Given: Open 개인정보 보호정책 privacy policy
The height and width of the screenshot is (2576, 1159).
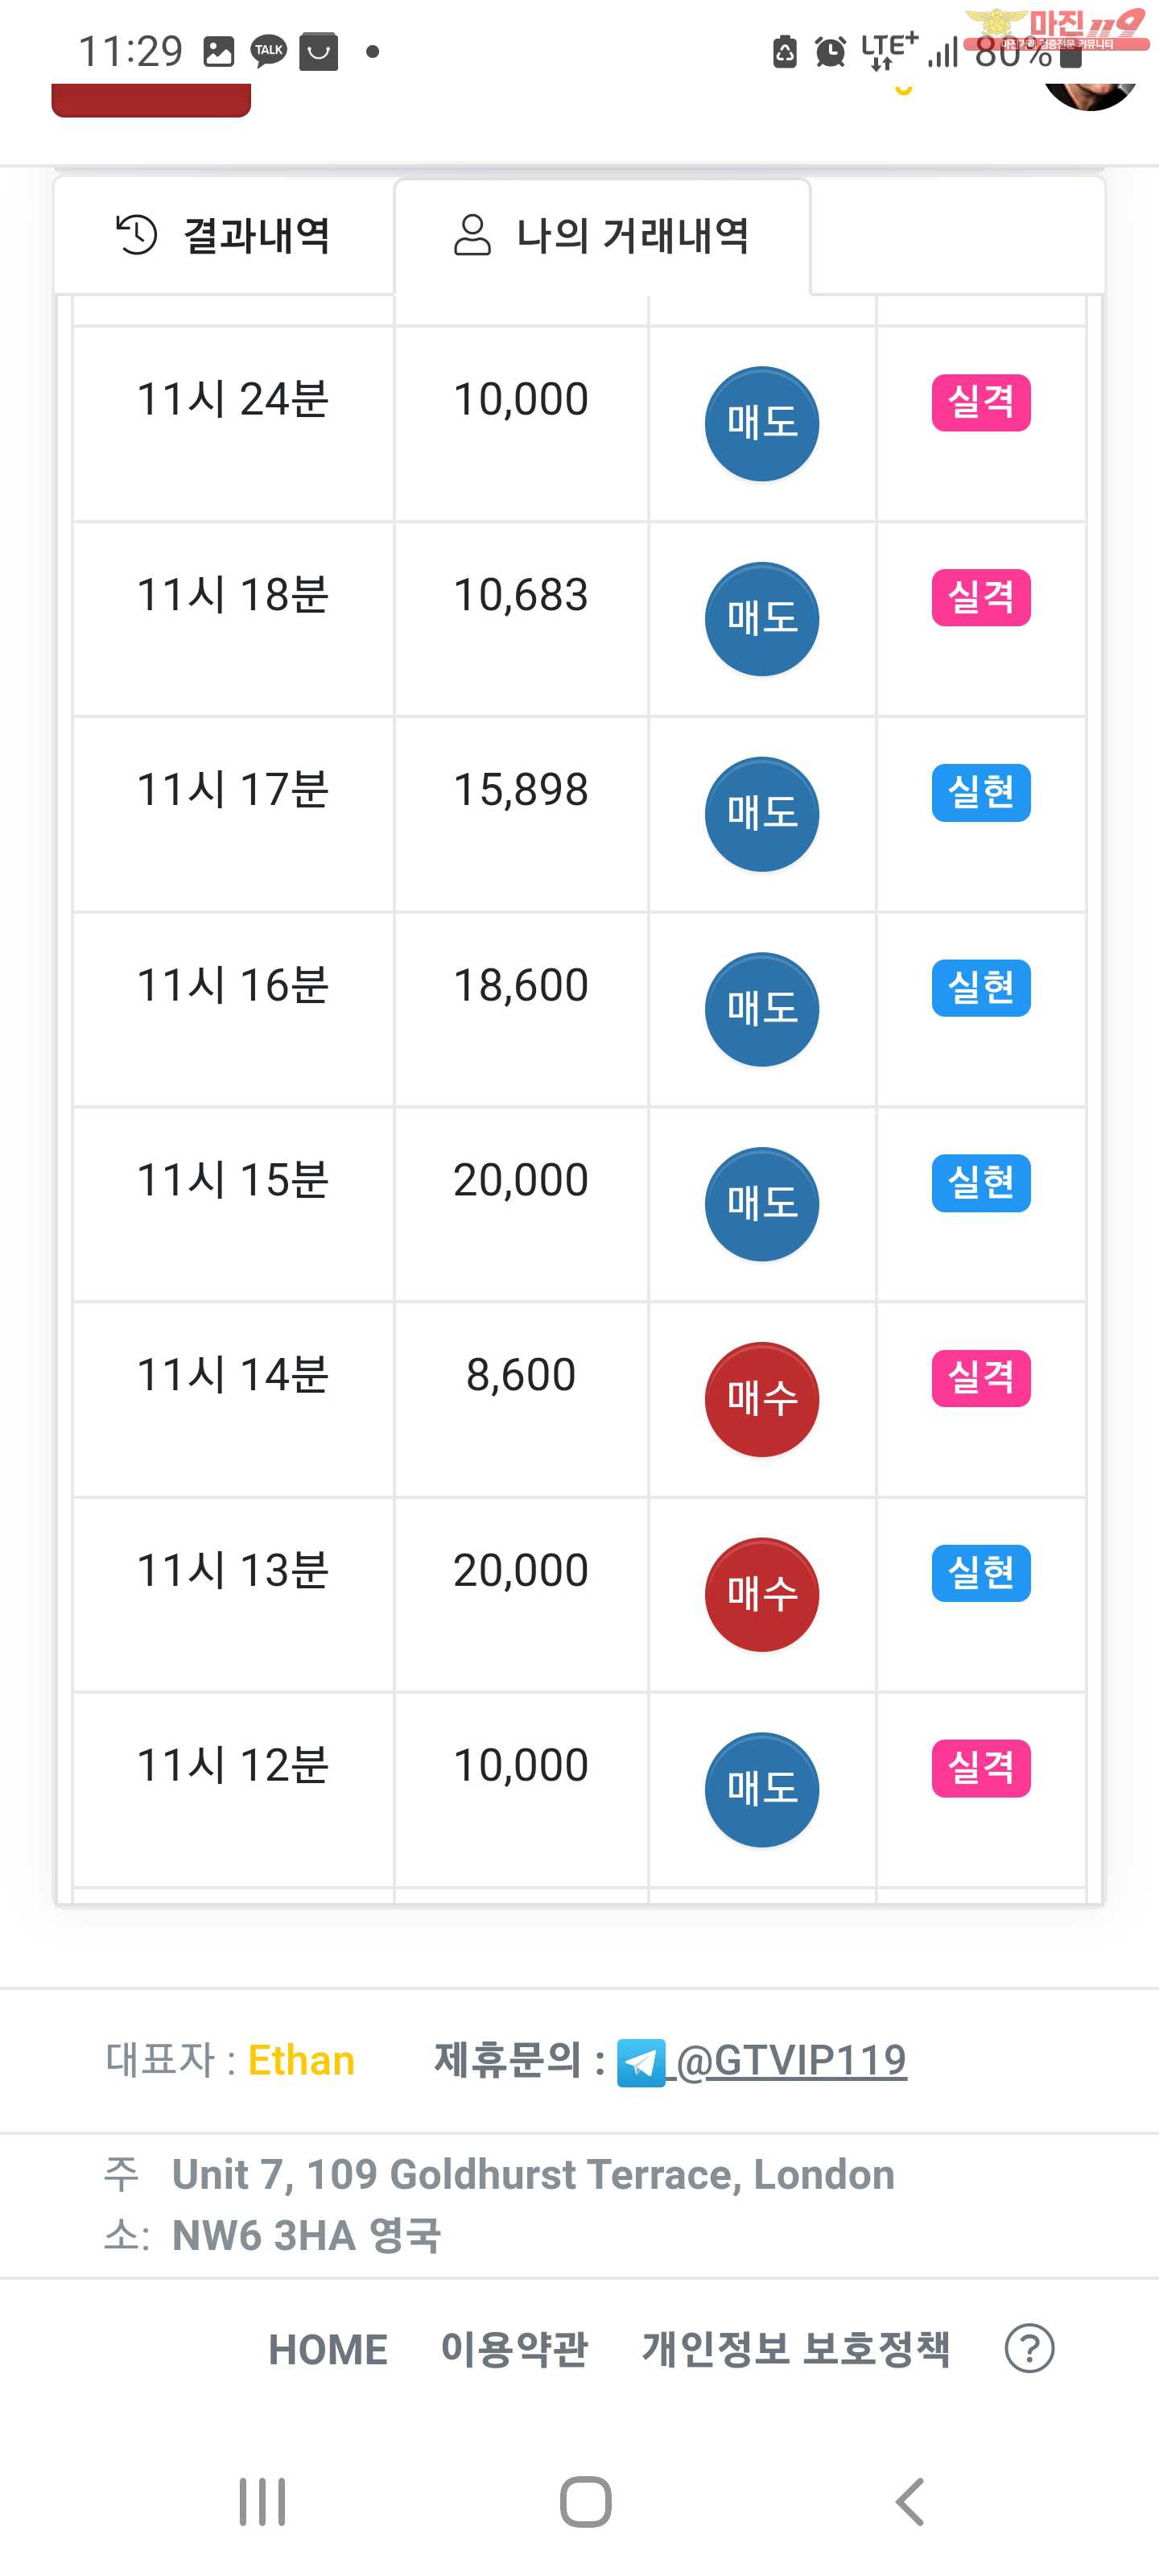Looking at the screenshot, I should (795, 2349).
